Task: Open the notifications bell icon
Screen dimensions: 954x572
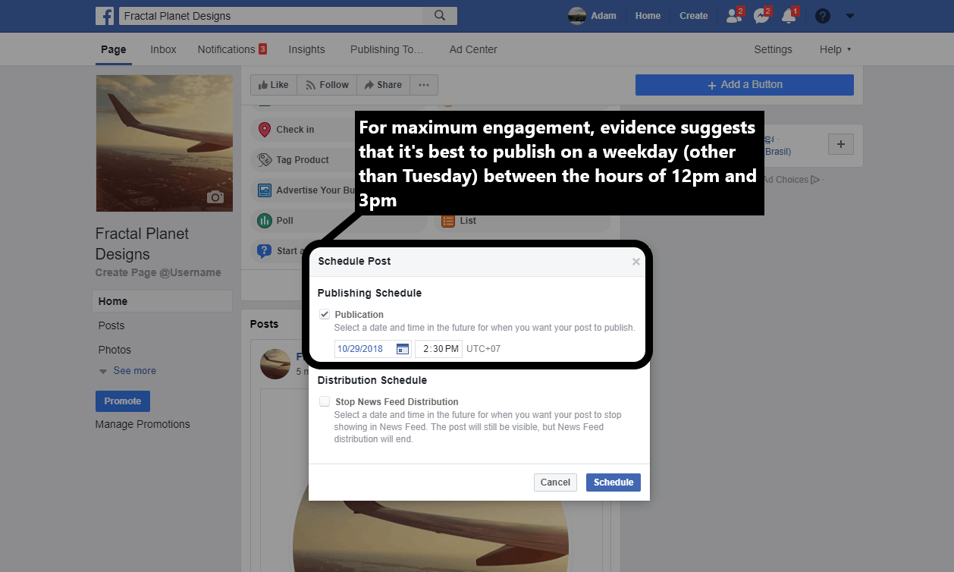Action: click(789, 16)
